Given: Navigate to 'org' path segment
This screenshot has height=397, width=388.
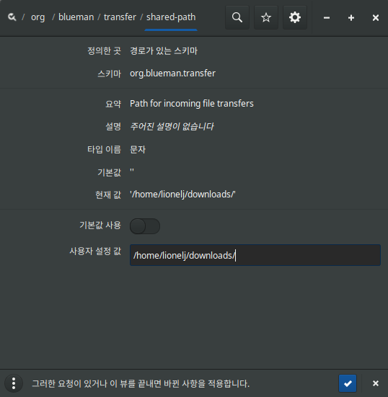Looking at the screenshot, I should 38,17.
